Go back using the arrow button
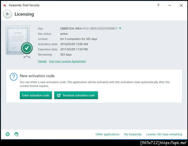 point(8,14)
